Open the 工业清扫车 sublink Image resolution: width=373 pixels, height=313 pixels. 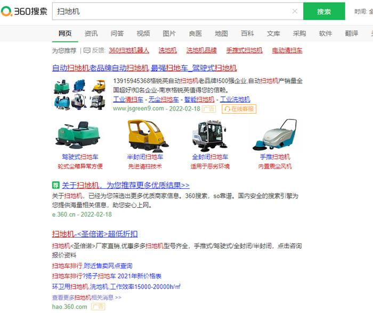(128, 99)
